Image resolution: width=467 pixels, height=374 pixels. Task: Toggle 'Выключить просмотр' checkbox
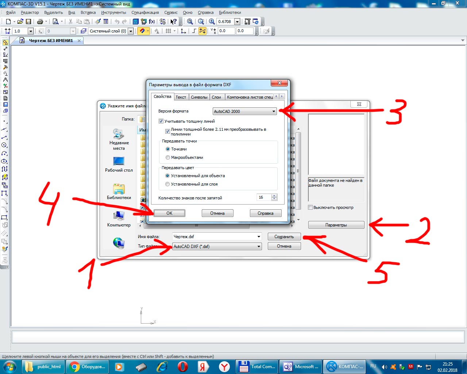pyautogui.click(x=310, y=207)
